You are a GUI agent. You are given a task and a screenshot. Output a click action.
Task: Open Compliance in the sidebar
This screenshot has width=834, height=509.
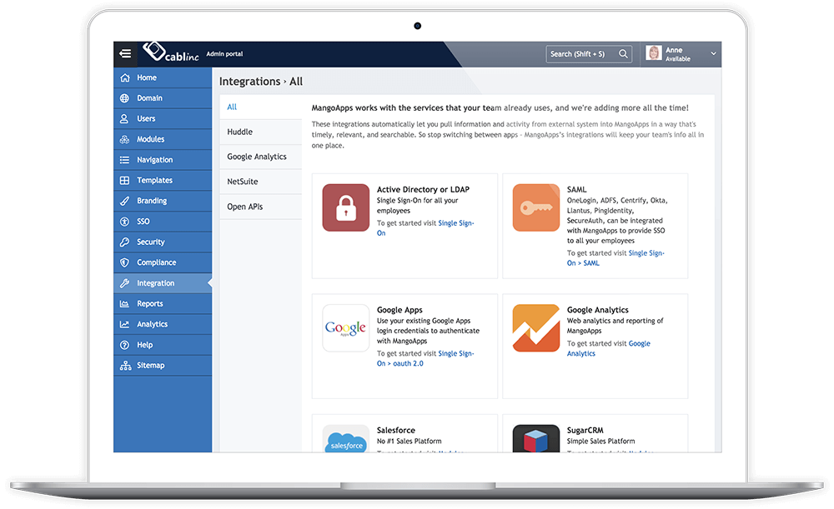click(163, 262)
